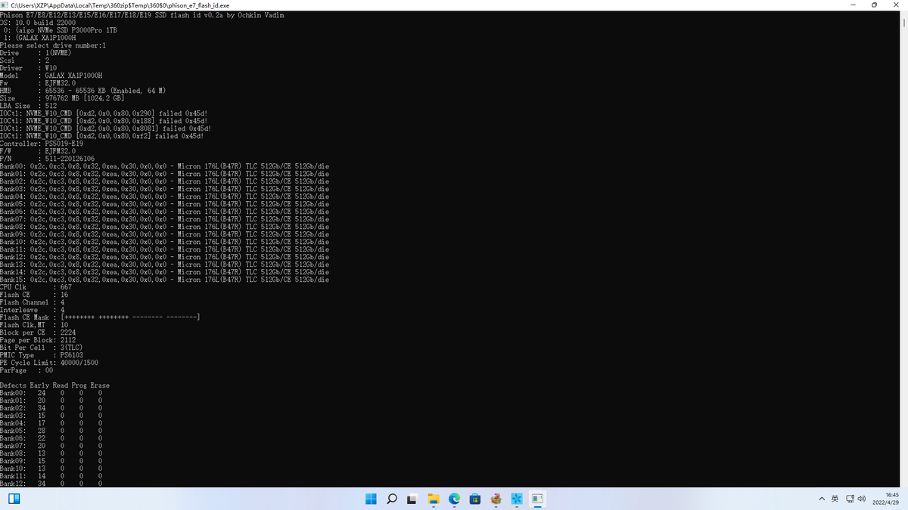Click the 'OS: 10.0 build 22000' line
This screenshot has height=510, width=908.
(x=38, y=23)
